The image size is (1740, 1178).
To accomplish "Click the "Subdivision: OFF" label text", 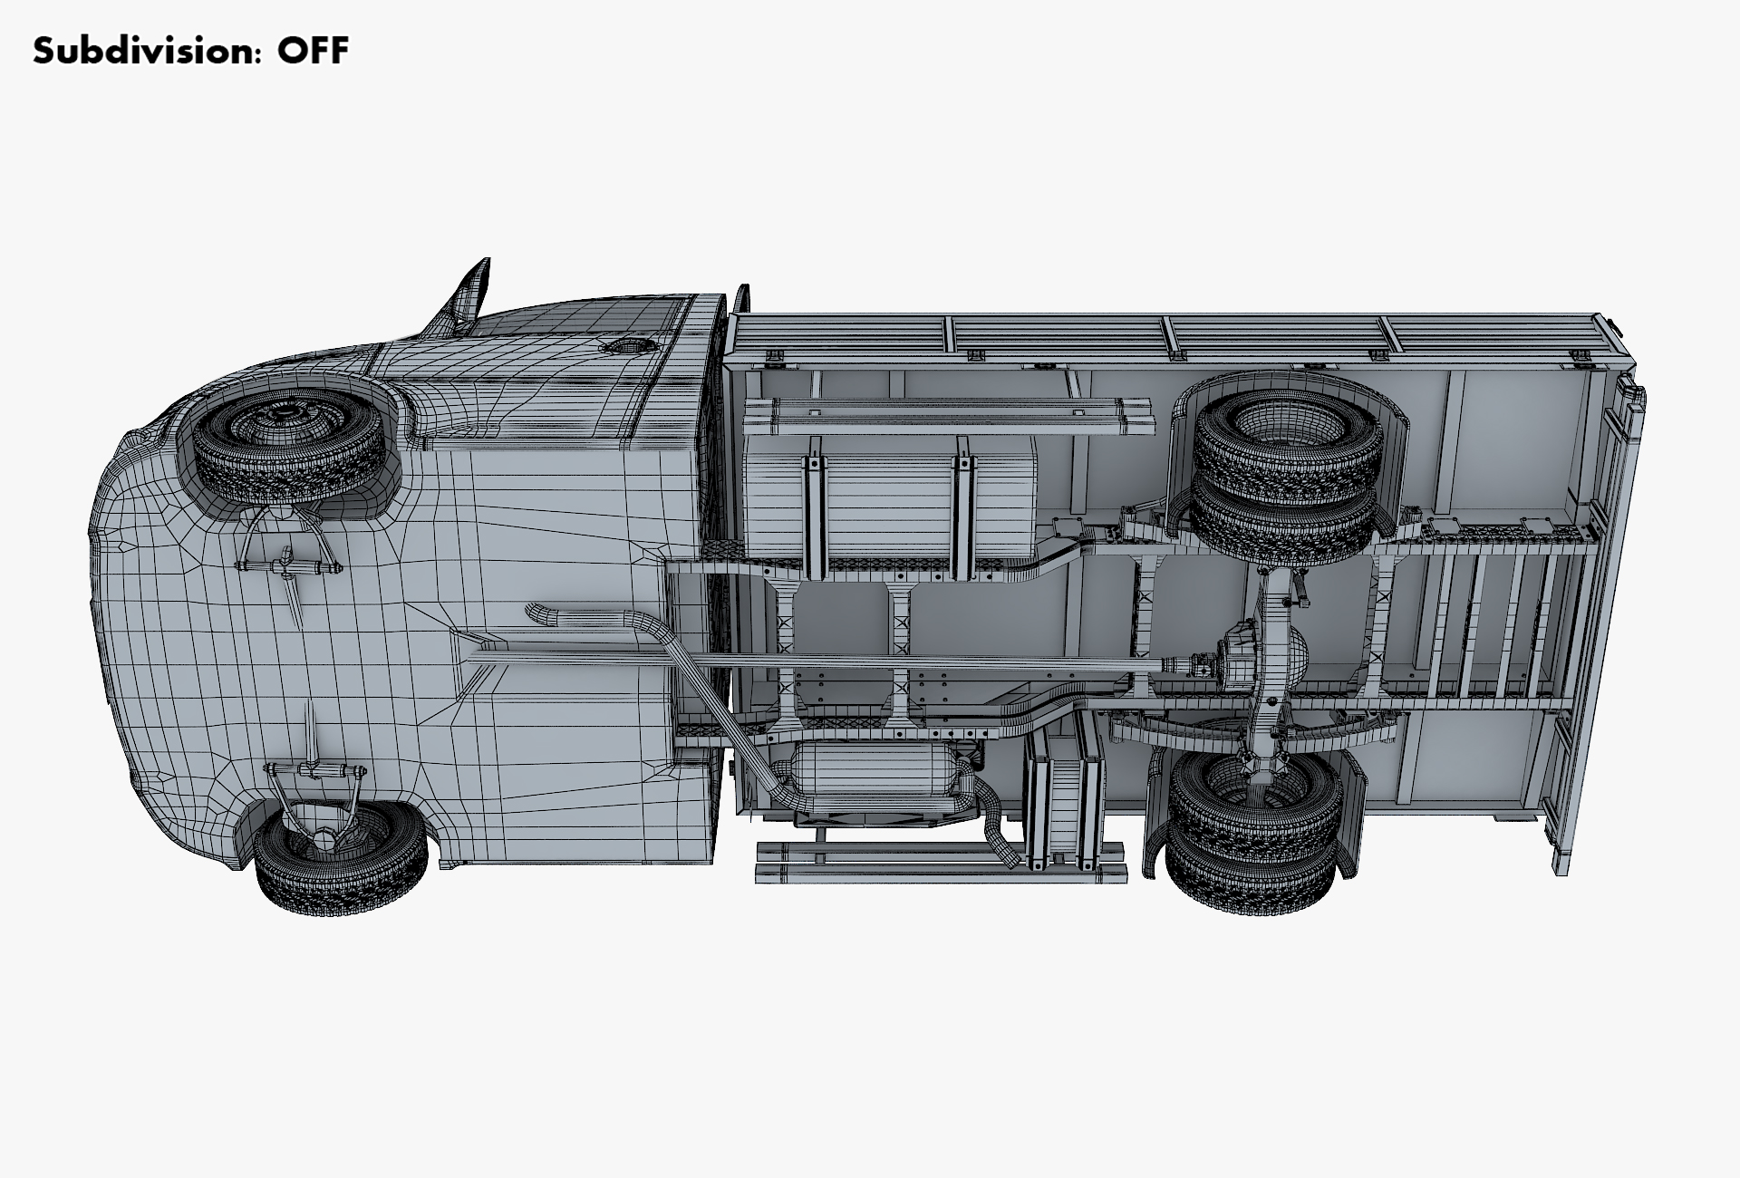I will [x=190, y=51].
